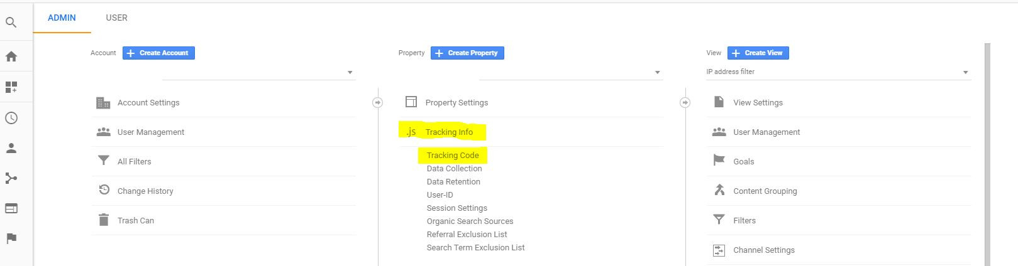Viewport: 1018px width, 266px height.
Task: Switch to the USER tab
Action: pyautogui.click(x=116, y=18)
